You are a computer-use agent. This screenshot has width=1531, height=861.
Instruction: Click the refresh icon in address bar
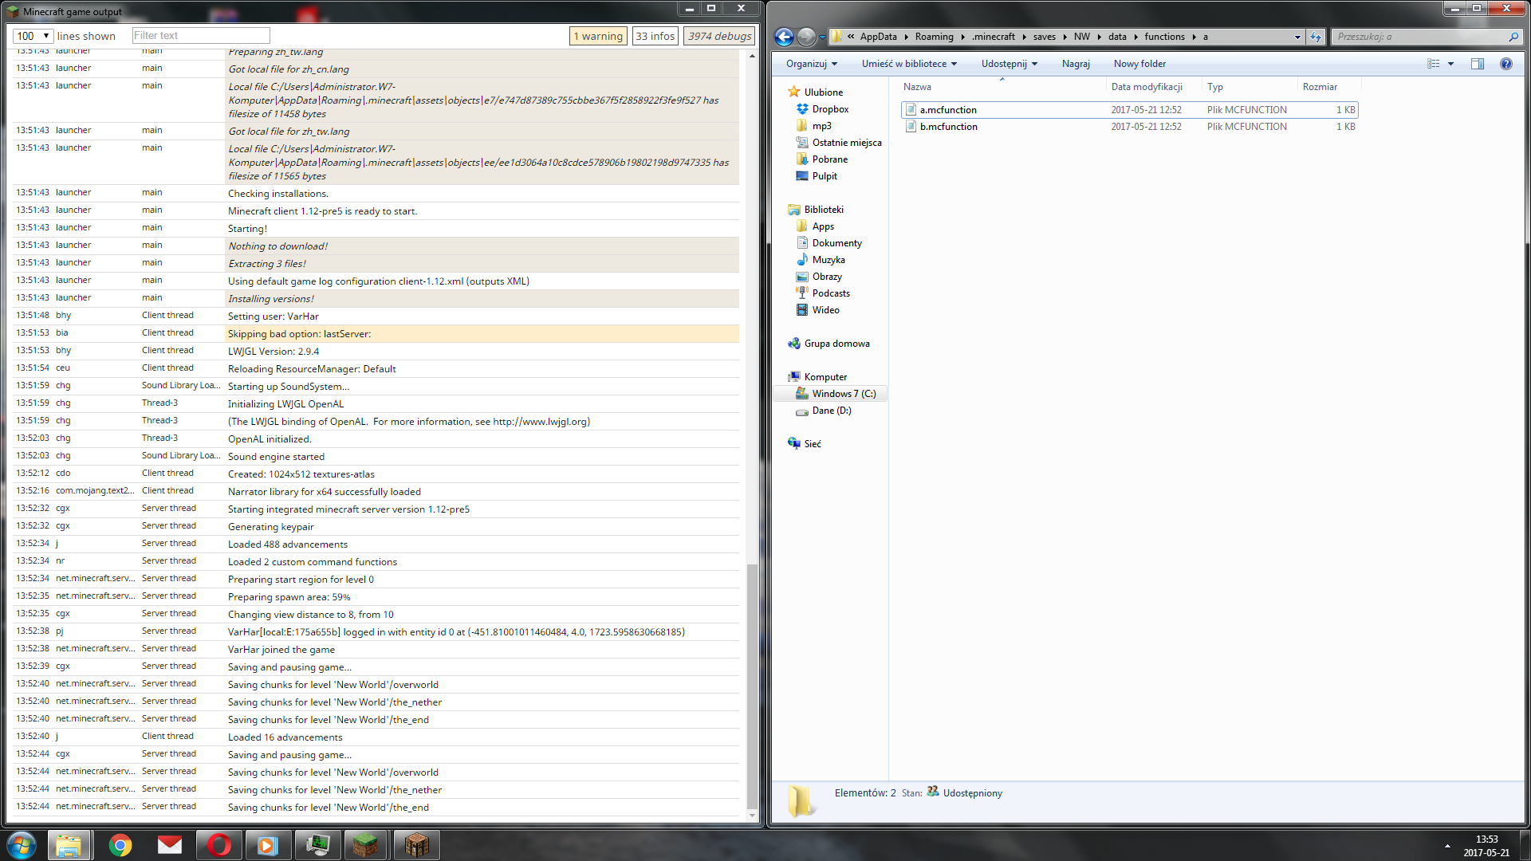pyautogui.click(x=1316, y=37)
